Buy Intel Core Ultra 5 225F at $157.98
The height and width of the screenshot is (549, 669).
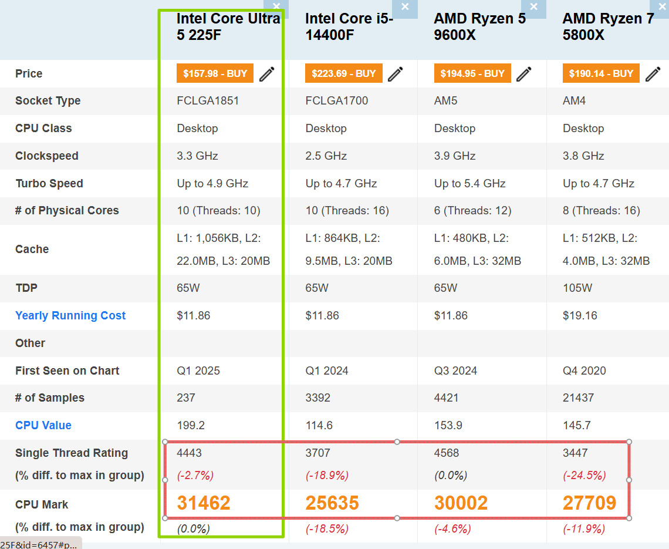pyautogui.click(x=215, y=73)
